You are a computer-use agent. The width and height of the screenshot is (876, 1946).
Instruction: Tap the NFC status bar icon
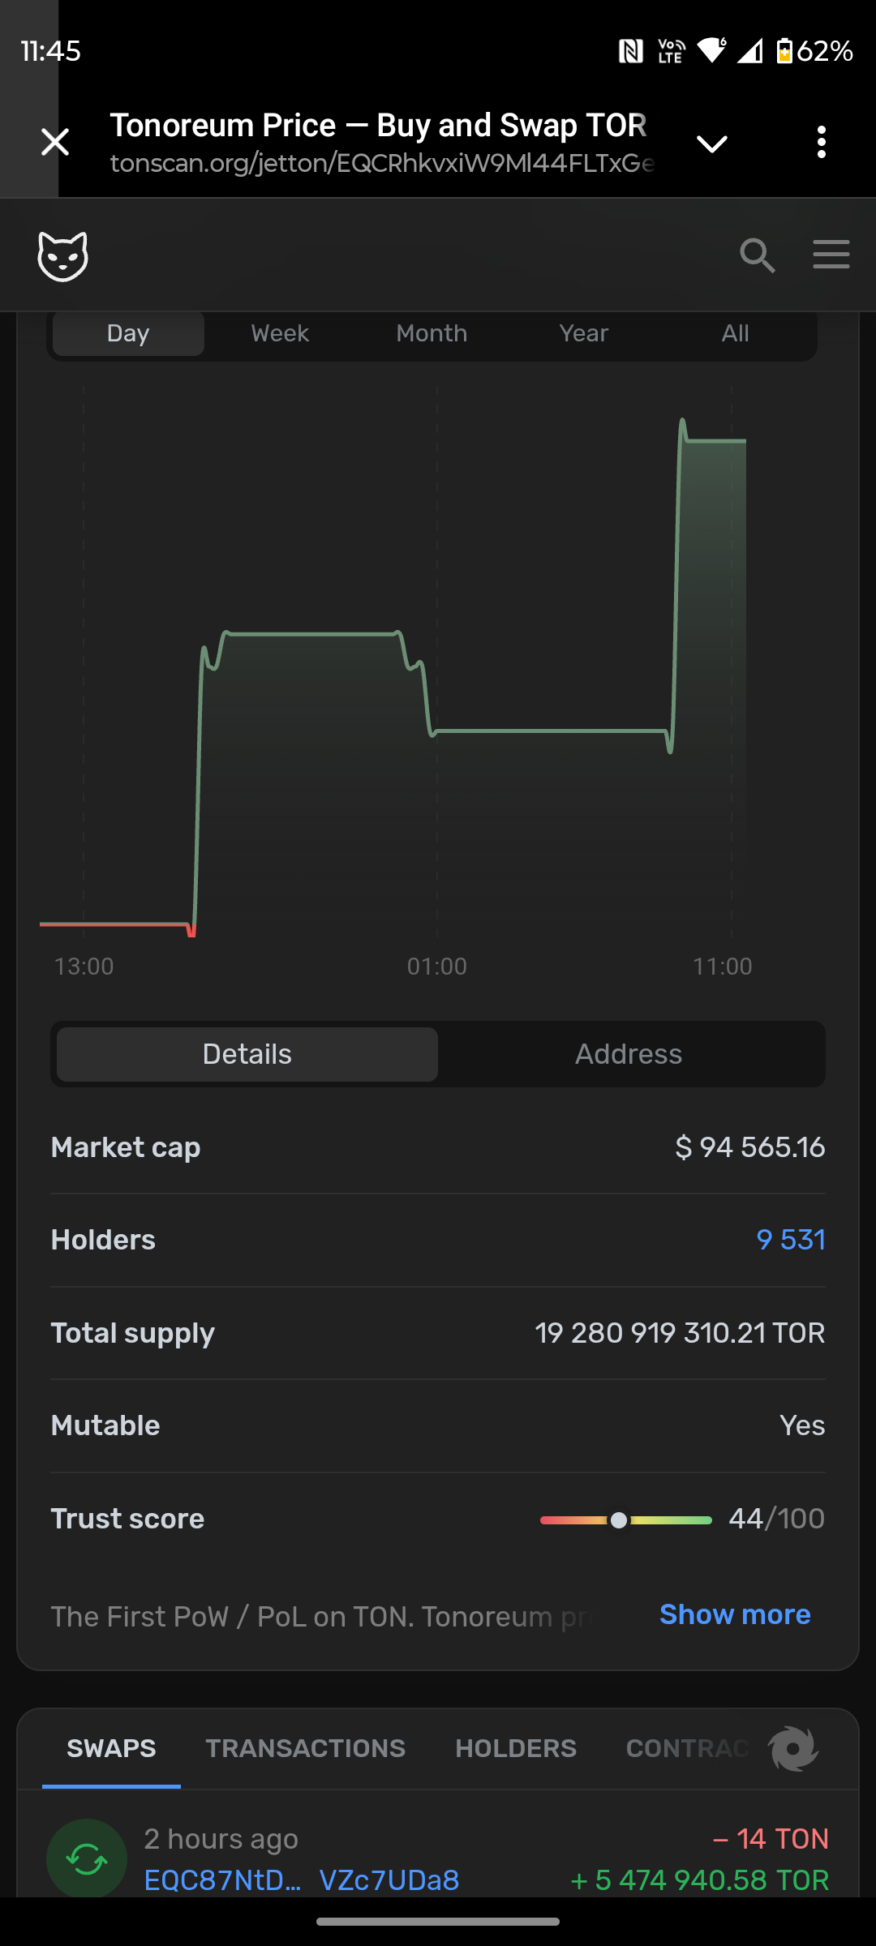[x=631, y=51]
